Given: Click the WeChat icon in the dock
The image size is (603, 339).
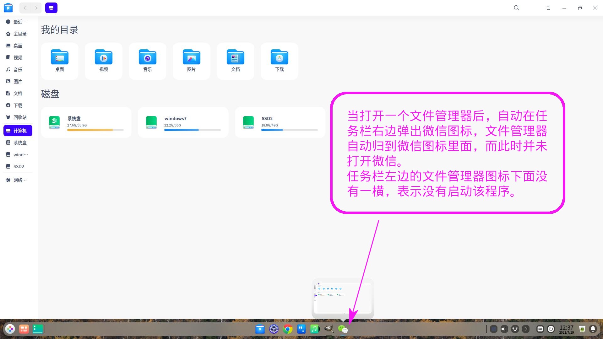Looking at the screenshot, I should point(343,329).
